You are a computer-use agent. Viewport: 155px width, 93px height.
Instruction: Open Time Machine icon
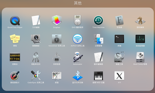click(x=98, y=20)
